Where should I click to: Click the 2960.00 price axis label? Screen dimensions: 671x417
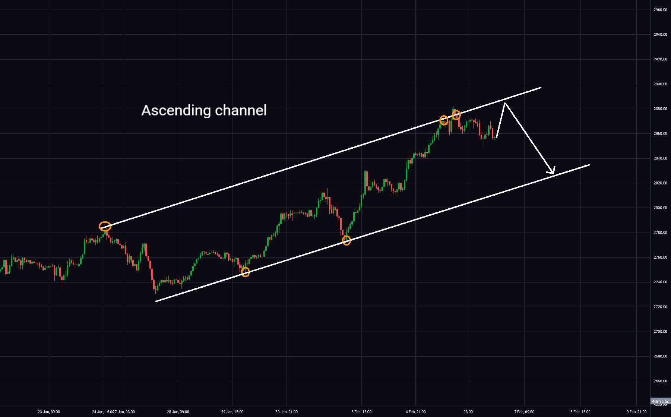pos(660,10)
